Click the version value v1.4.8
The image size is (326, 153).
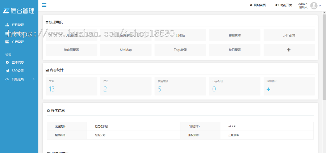click(232, 127)
